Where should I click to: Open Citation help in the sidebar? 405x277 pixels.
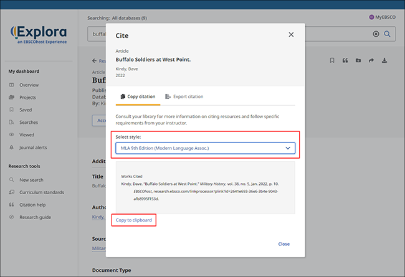click(x=32, y=205)
